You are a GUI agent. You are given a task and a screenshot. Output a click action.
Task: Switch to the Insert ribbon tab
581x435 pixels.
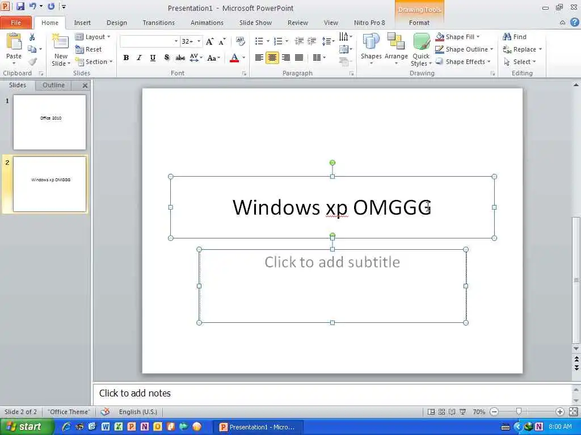pyautogui.click(x=82, y=23)
